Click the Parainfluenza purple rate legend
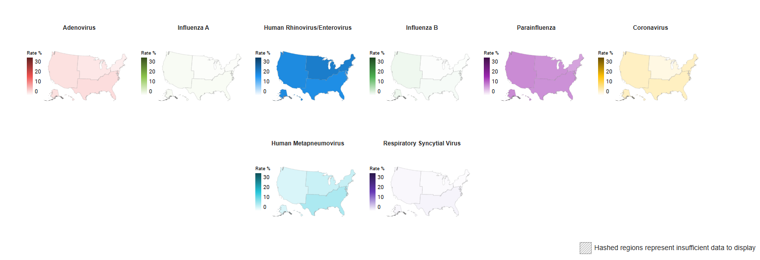Image resolution: width=760 pixels, height=260 pixels. coord(487,76)
